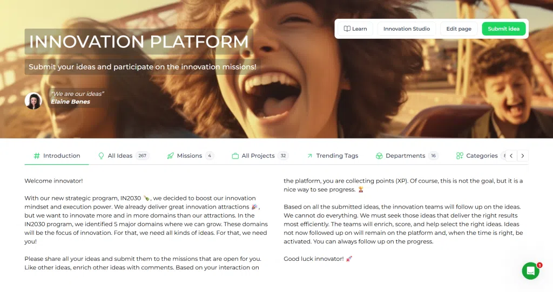Click the "Submit your ideas and participate" subtitle

(143, 67)
